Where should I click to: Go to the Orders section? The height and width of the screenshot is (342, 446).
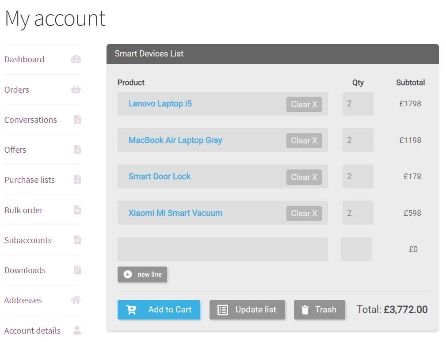[43, 90]
